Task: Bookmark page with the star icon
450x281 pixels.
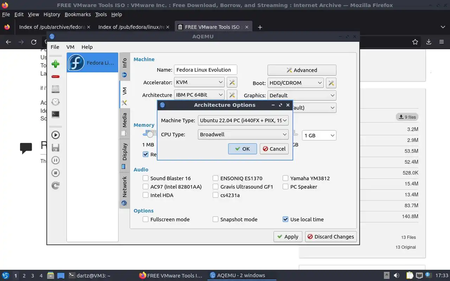Action: [x=415, y=42]
